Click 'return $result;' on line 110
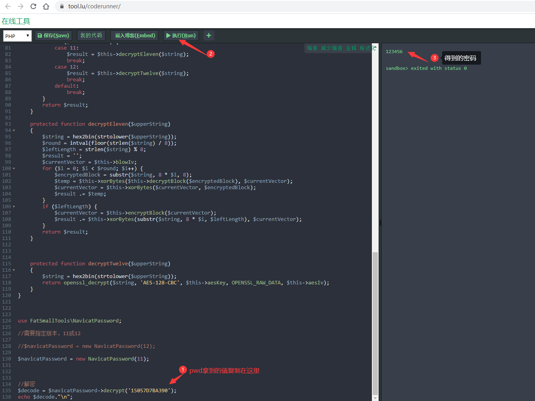 tap(65, 232)
